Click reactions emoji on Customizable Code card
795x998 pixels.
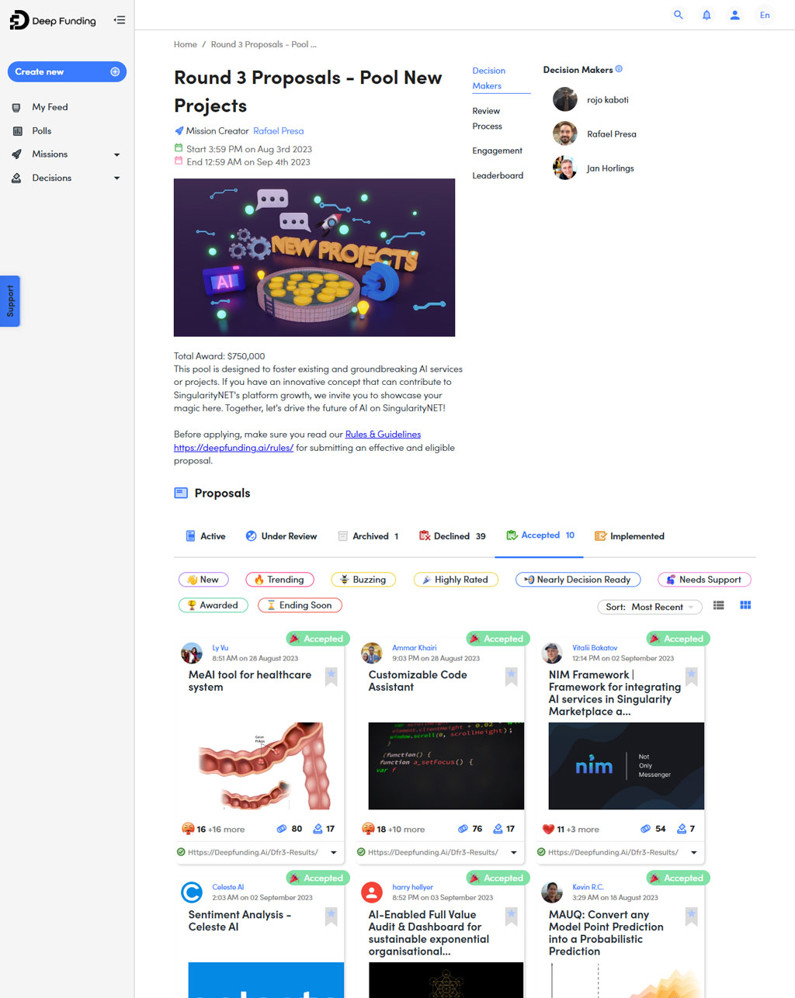[x=368, y=829]
